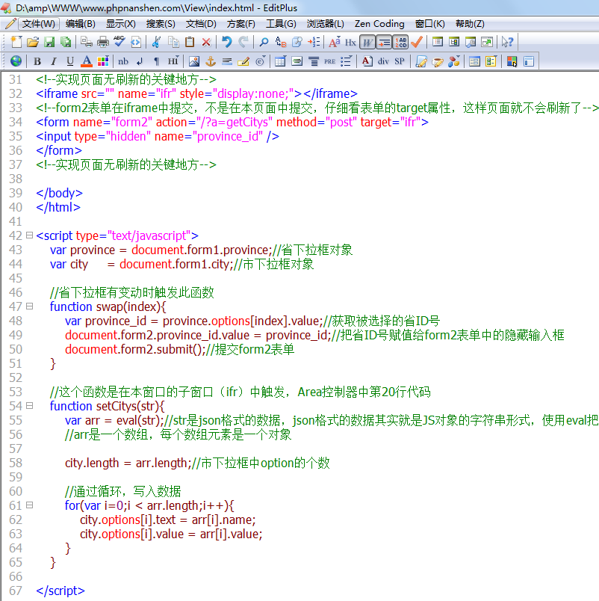Toggle the word wrap W button
The height and width of the screenshot is (601, 599).
[x=367, y=42]
